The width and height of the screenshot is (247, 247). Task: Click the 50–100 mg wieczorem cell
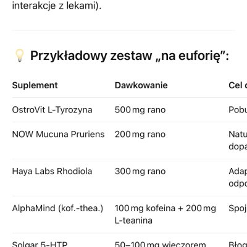coord(161,244)
